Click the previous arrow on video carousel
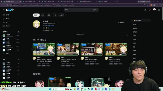This screenshot has height=91, width=163. (x=33, y=49)
